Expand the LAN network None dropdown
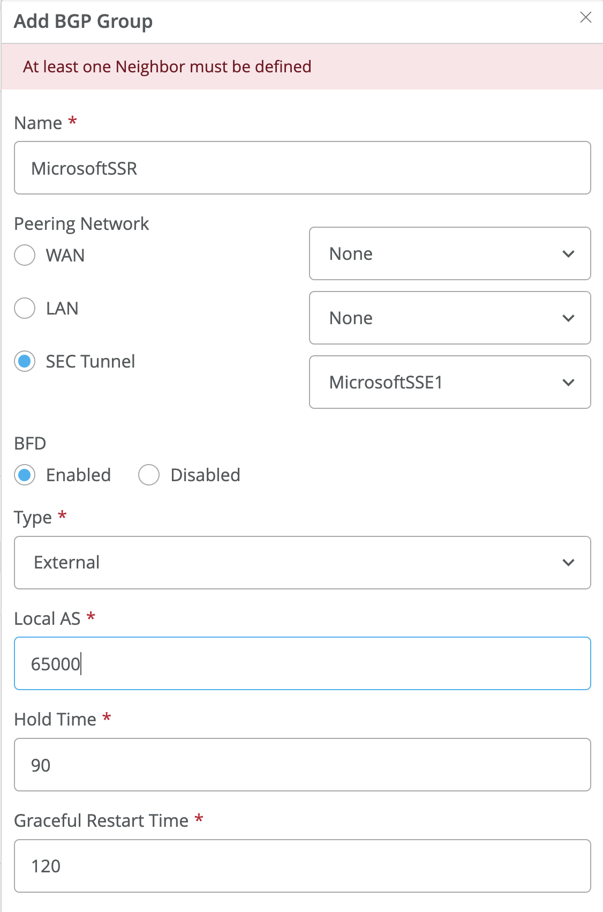The image size is (603, 912). (449, 318)
